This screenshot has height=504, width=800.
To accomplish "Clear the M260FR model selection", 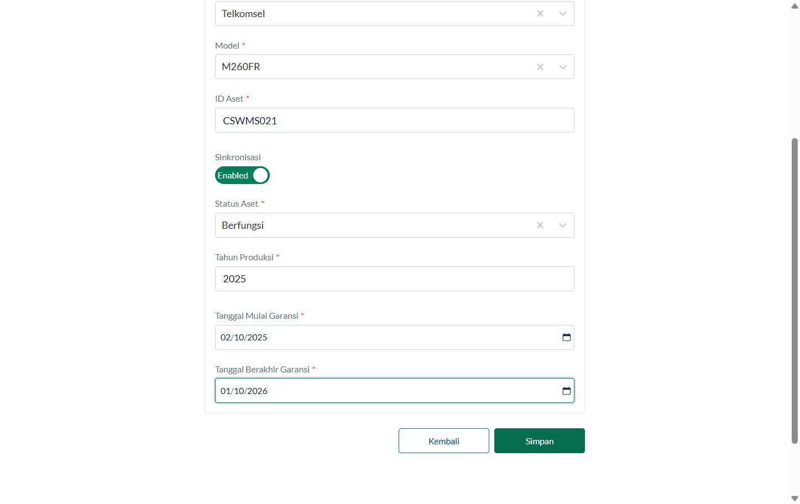I will (540, 67).
